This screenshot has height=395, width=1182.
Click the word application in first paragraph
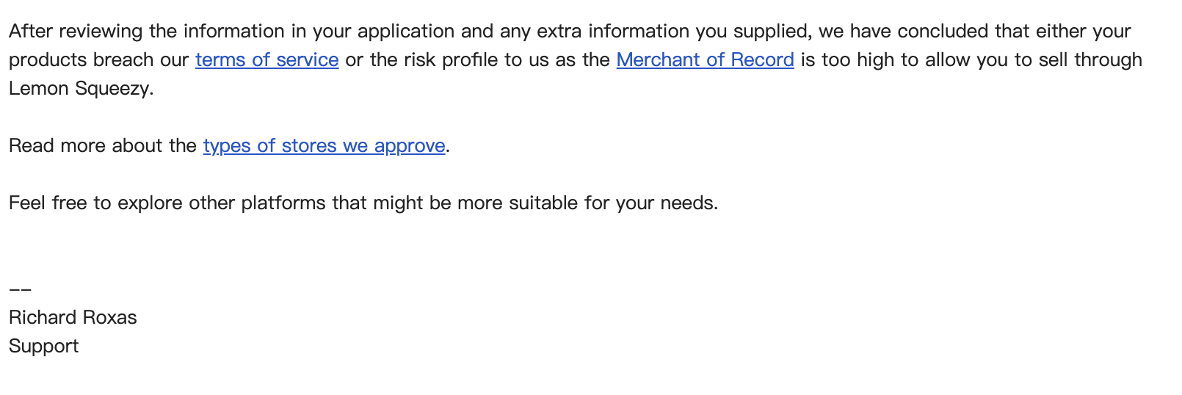405,32
